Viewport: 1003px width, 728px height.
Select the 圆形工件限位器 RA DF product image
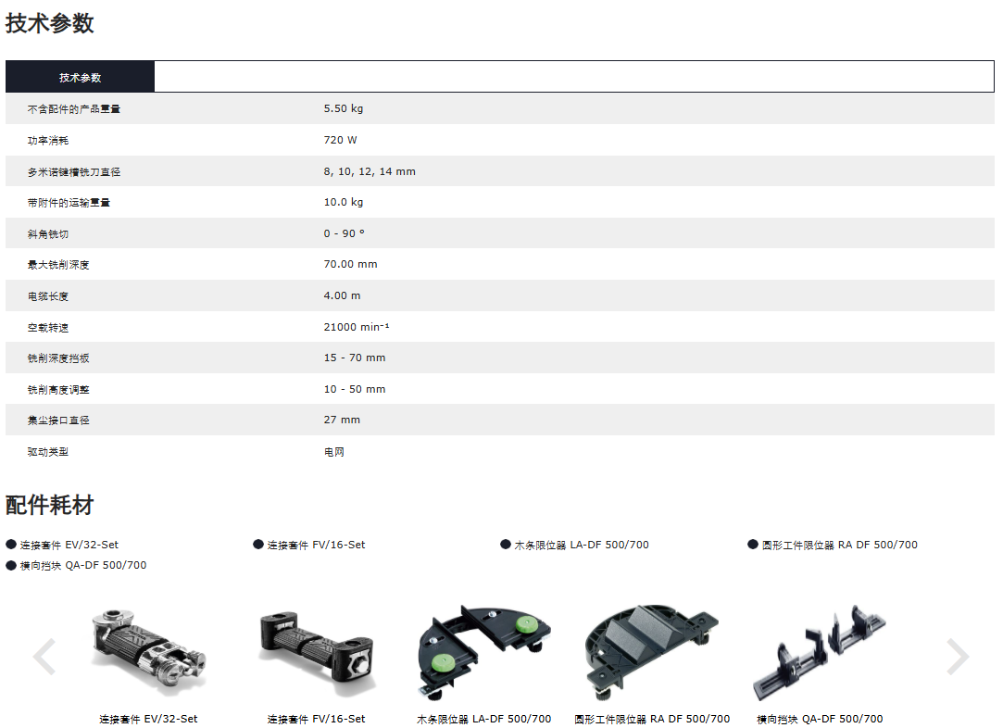coord(651,651)
